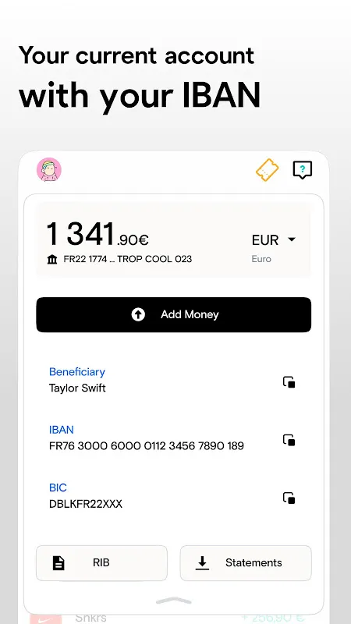This screenshot has height=624, width=351.
Task: Copy the IBAN number
Action: tap(289, 440)
